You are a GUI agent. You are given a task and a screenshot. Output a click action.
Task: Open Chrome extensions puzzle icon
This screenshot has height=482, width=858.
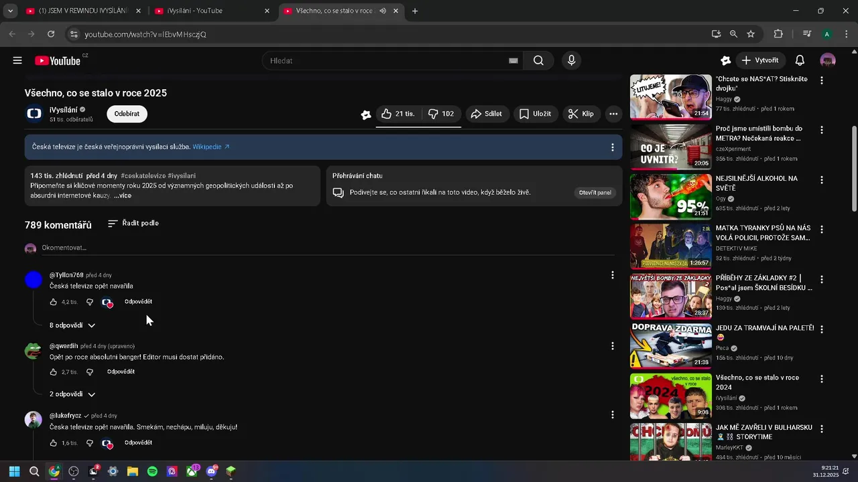point(778,34)
